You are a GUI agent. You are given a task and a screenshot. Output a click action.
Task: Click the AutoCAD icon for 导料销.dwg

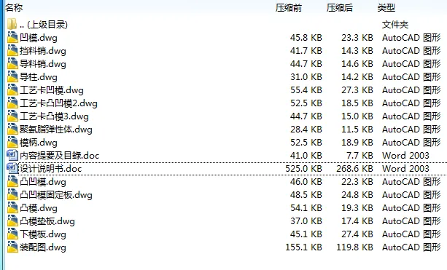point(12,64)
